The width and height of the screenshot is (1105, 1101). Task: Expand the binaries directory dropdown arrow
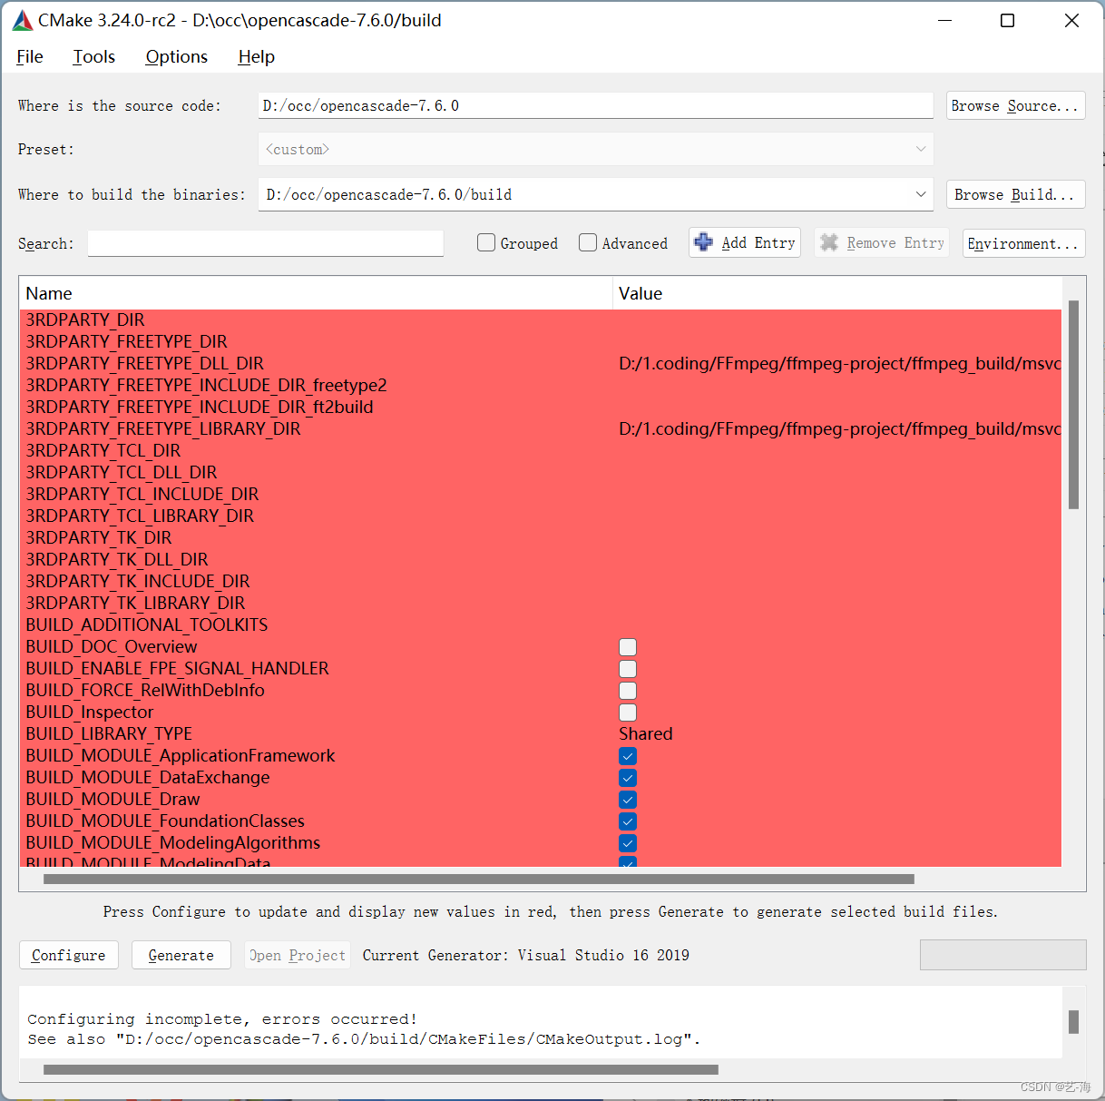pos(920,194)
